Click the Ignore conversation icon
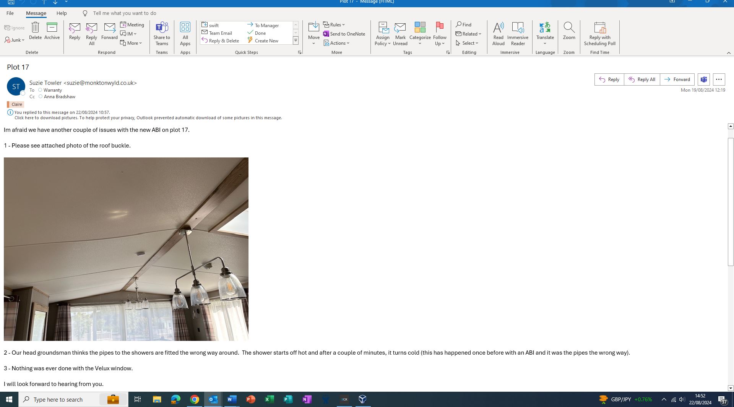The width and height of the screenshot is (734, 407). (15, 28)
